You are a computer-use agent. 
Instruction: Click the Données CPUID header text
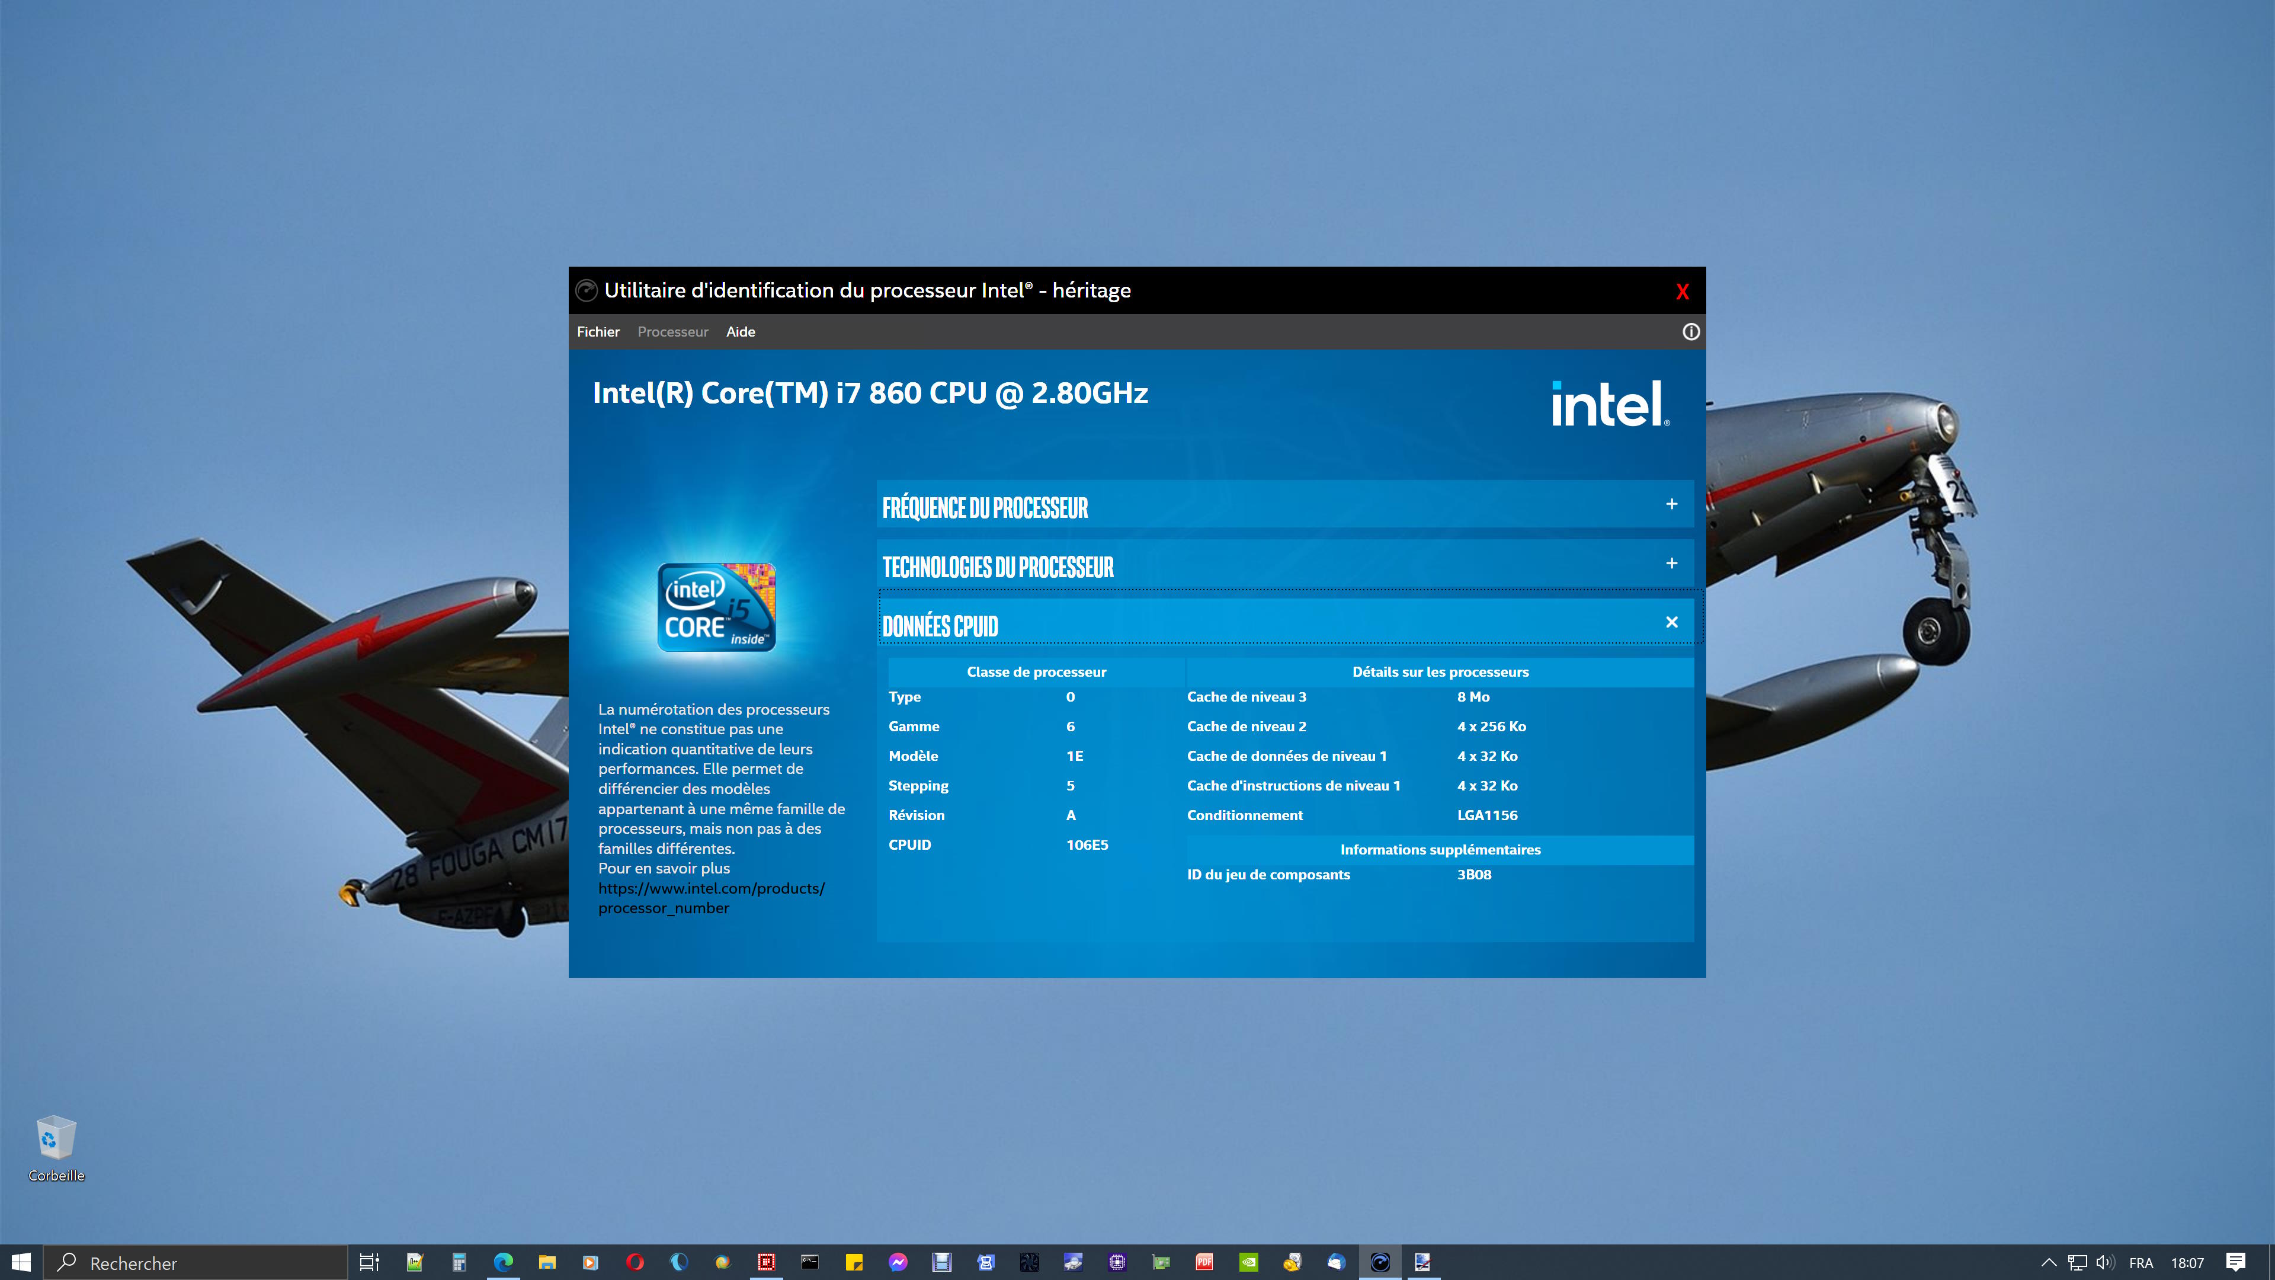click(940, 625)
